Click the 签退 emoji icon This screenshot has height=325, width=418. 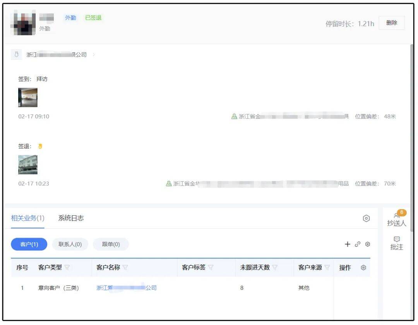tap(40, 146)
